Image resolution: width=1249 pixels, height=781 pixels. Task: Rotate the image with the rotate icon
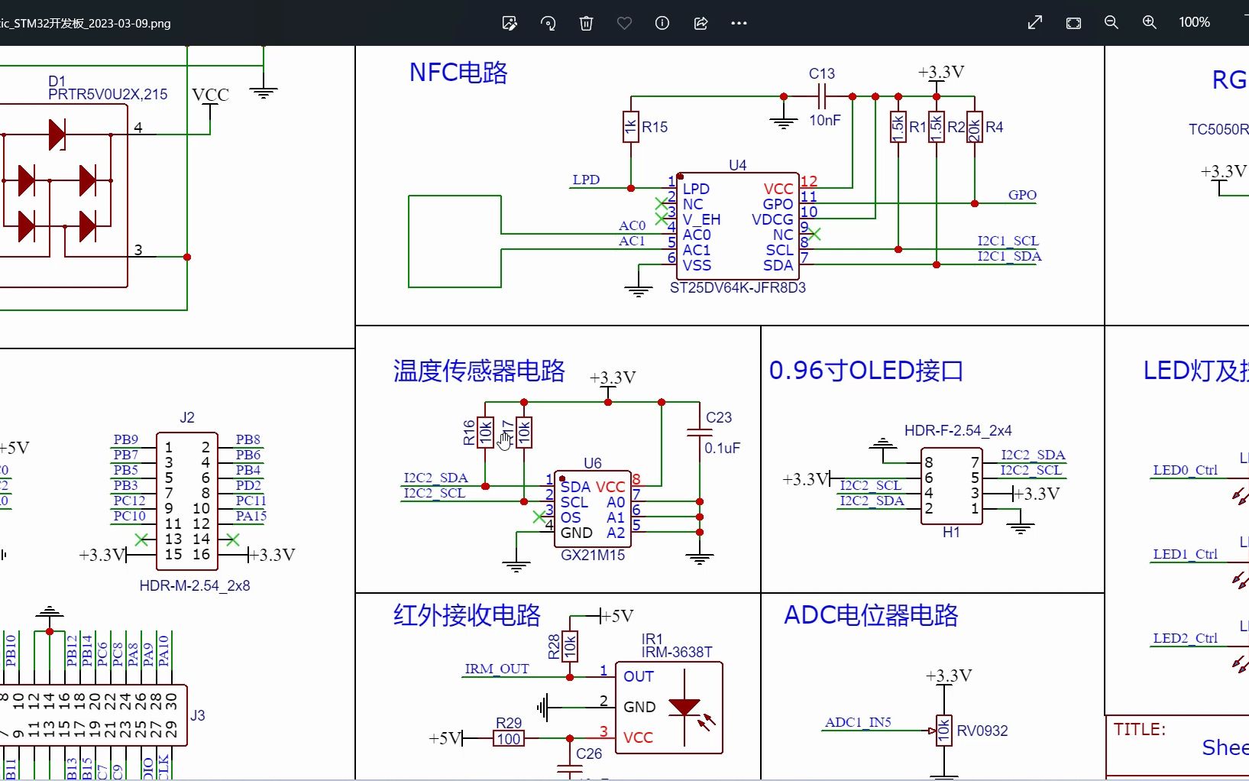[548, 23]
